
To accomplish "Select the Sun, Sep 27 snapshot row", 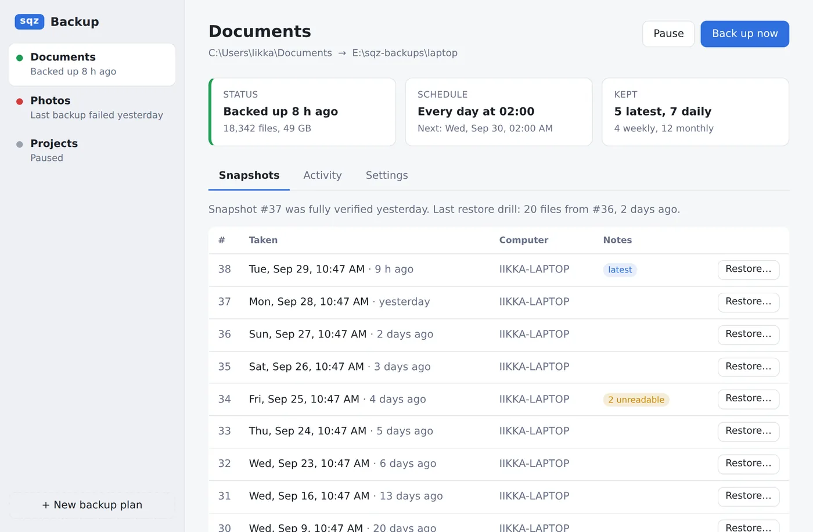I will 499,335.
